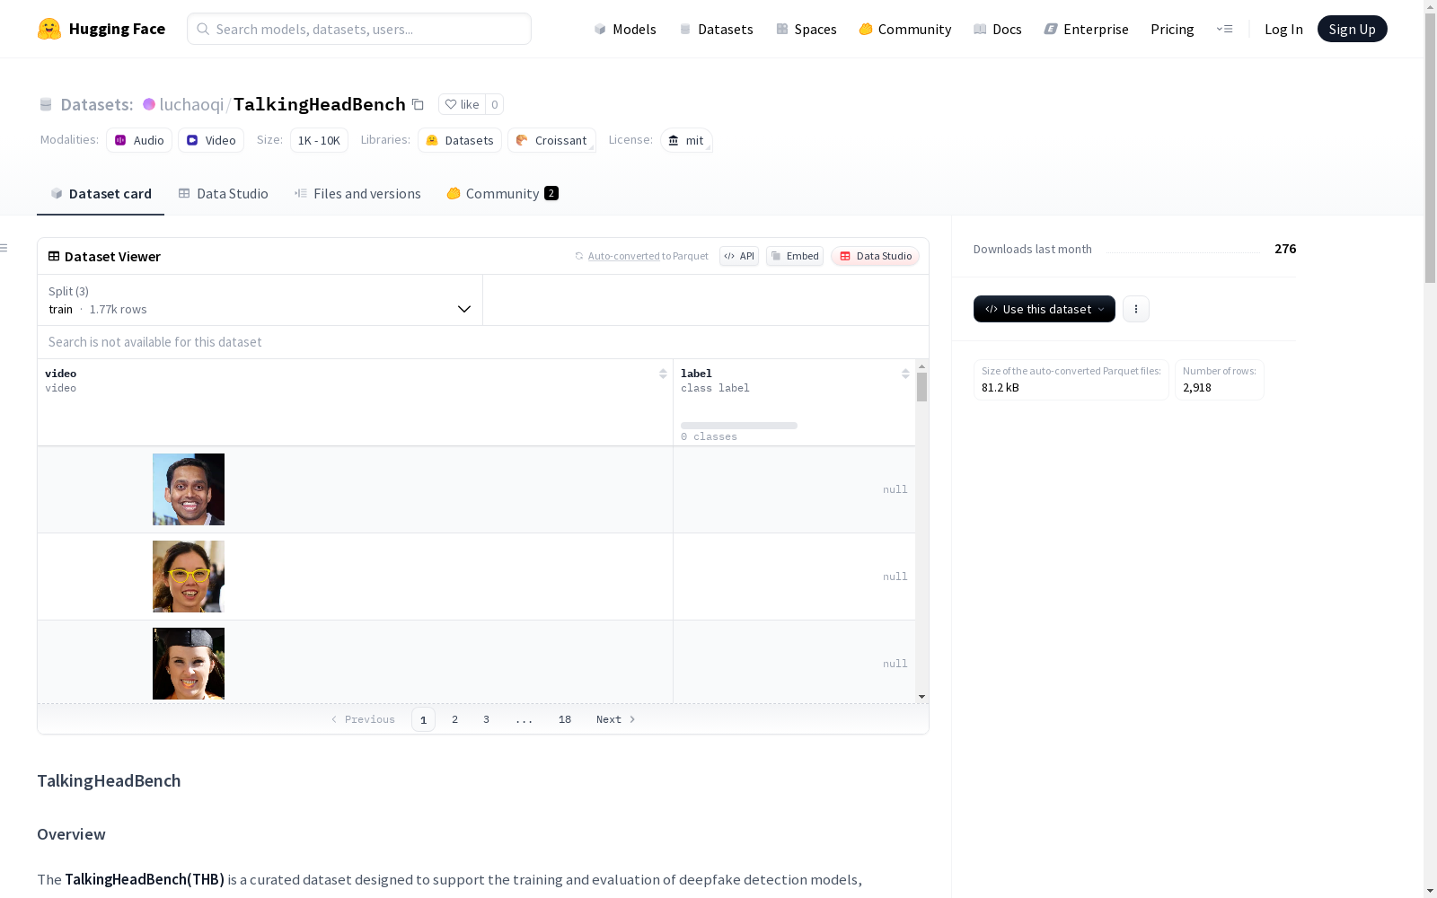The height and width of the screenshot is (898, 1437).
Task: Click the ellipsis pagination item
Action: pyautogui.click(x=525, y=719)
